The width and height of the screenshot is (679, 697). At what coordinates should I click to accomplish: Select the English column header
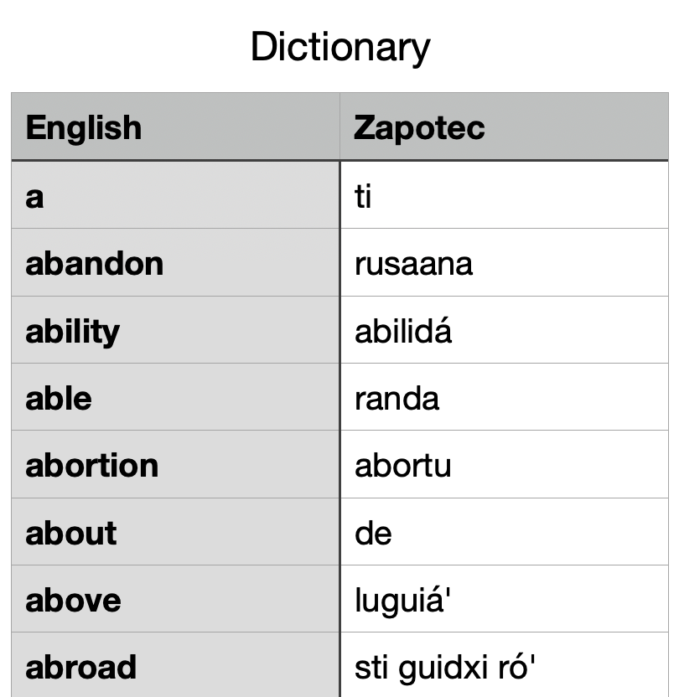[84, 128]
